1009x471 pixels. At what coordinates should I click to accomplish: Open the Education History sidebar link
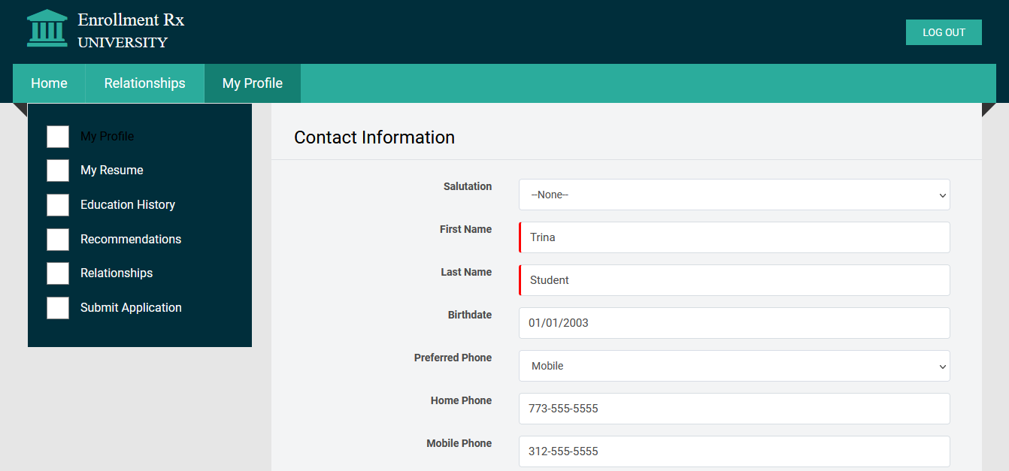[128, 205]
